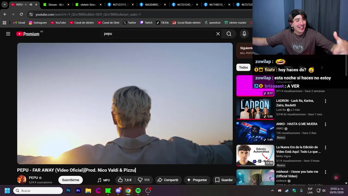The image size is (348, 196).
Task: Mute the PEPU tab audio icon
Action: [31, 5]
